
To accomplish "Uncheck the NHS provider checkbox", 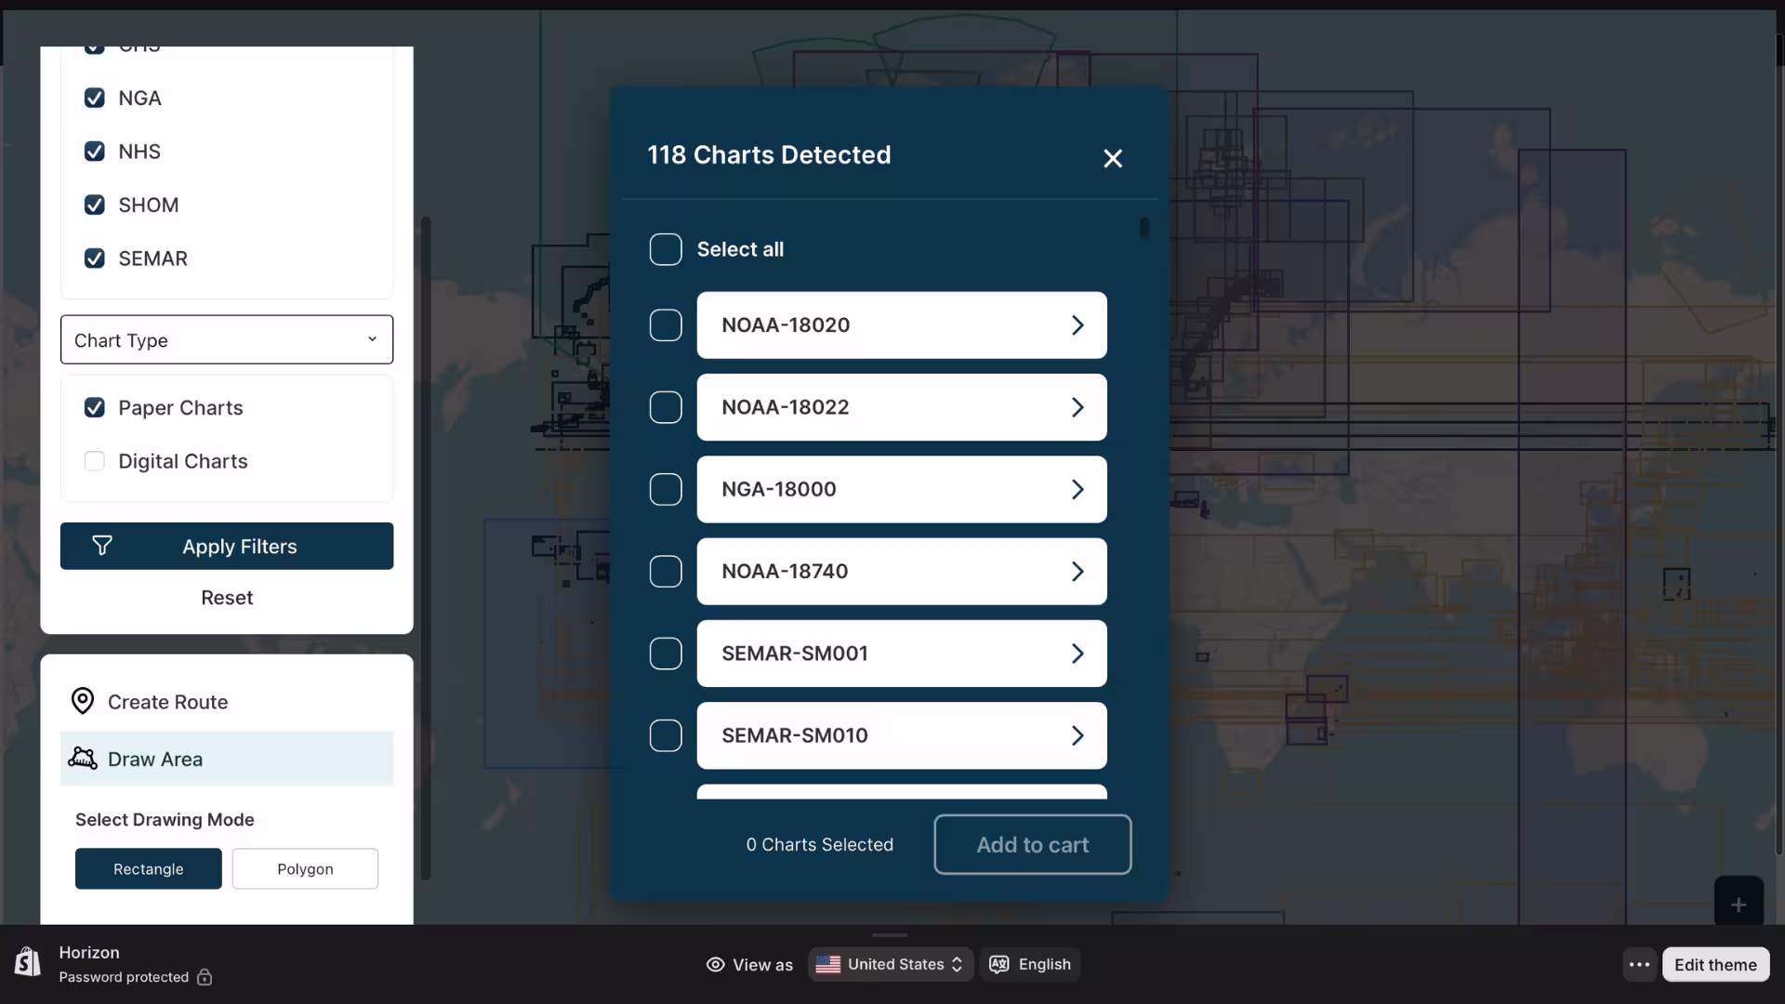I will [95, 152].
